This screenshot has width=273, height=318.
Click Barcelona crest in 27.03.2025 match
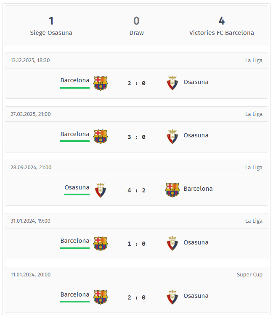coord(101,137)
